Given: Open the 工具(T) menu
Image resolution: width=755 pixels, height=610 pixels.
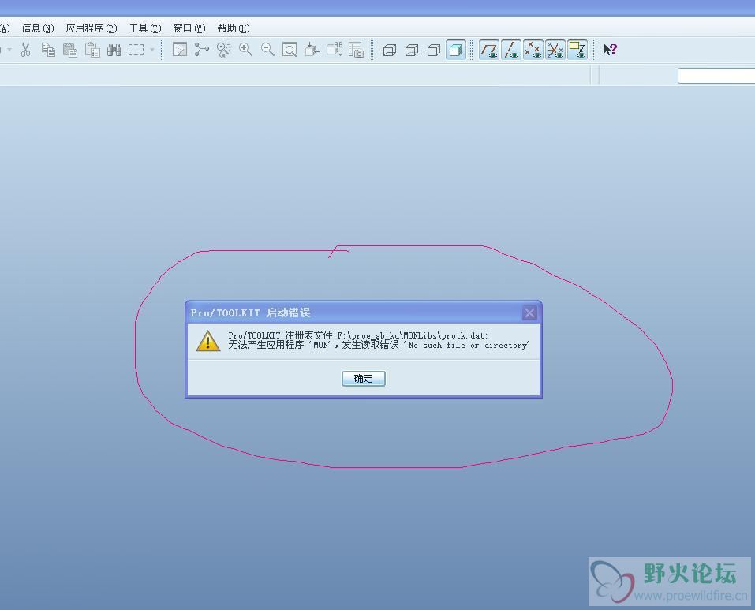Looking at the screenshot, I should pyautogui.click(x=145, y=28).
